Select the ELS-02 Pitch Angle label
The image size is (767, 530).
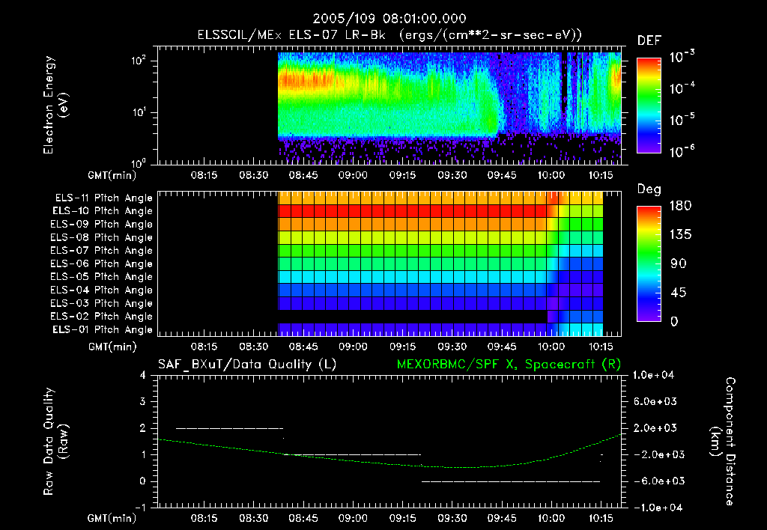pyautogui.click(x=101, y=317)
